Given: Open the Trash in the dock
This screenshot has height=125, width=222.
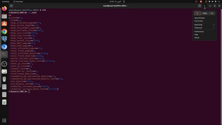Looking at the screenshot, I should pyautogui.click(x=4, y=102).
